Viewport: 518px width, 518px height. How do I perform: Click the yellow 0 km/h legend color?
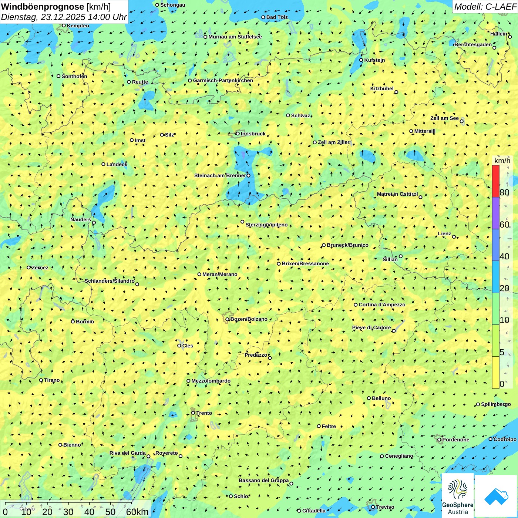pyautogui.click(x=495, y=373)
